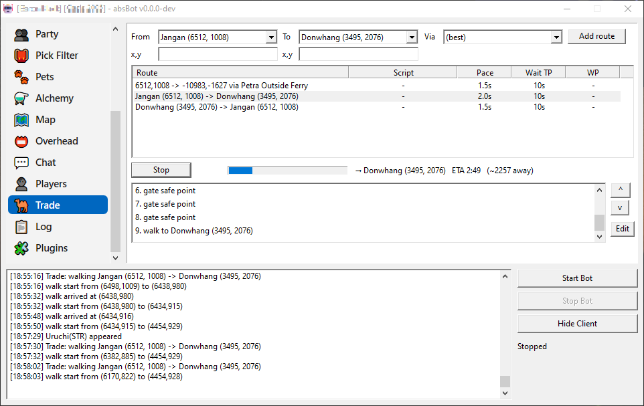The height and width of the screenshot is (406, 644).
Task: Go to the Plugins section label
Action: [x=52, y=248]
